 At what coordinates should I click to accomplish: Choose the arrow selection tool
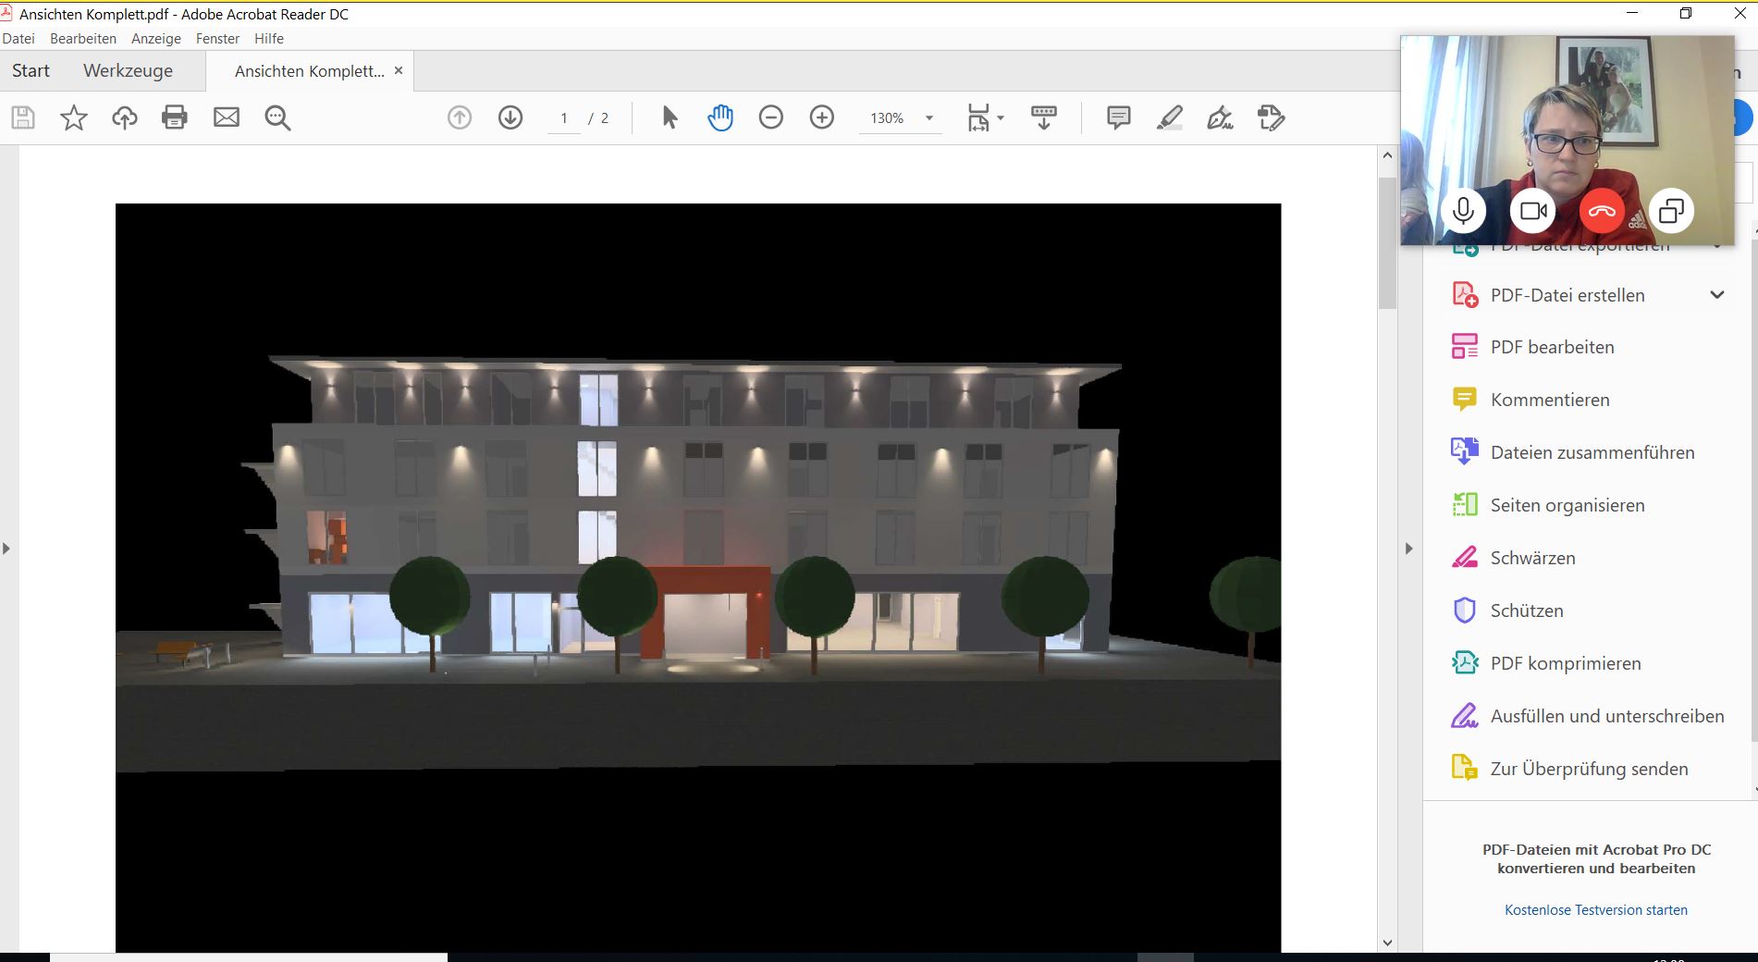(x=670, y=117)
